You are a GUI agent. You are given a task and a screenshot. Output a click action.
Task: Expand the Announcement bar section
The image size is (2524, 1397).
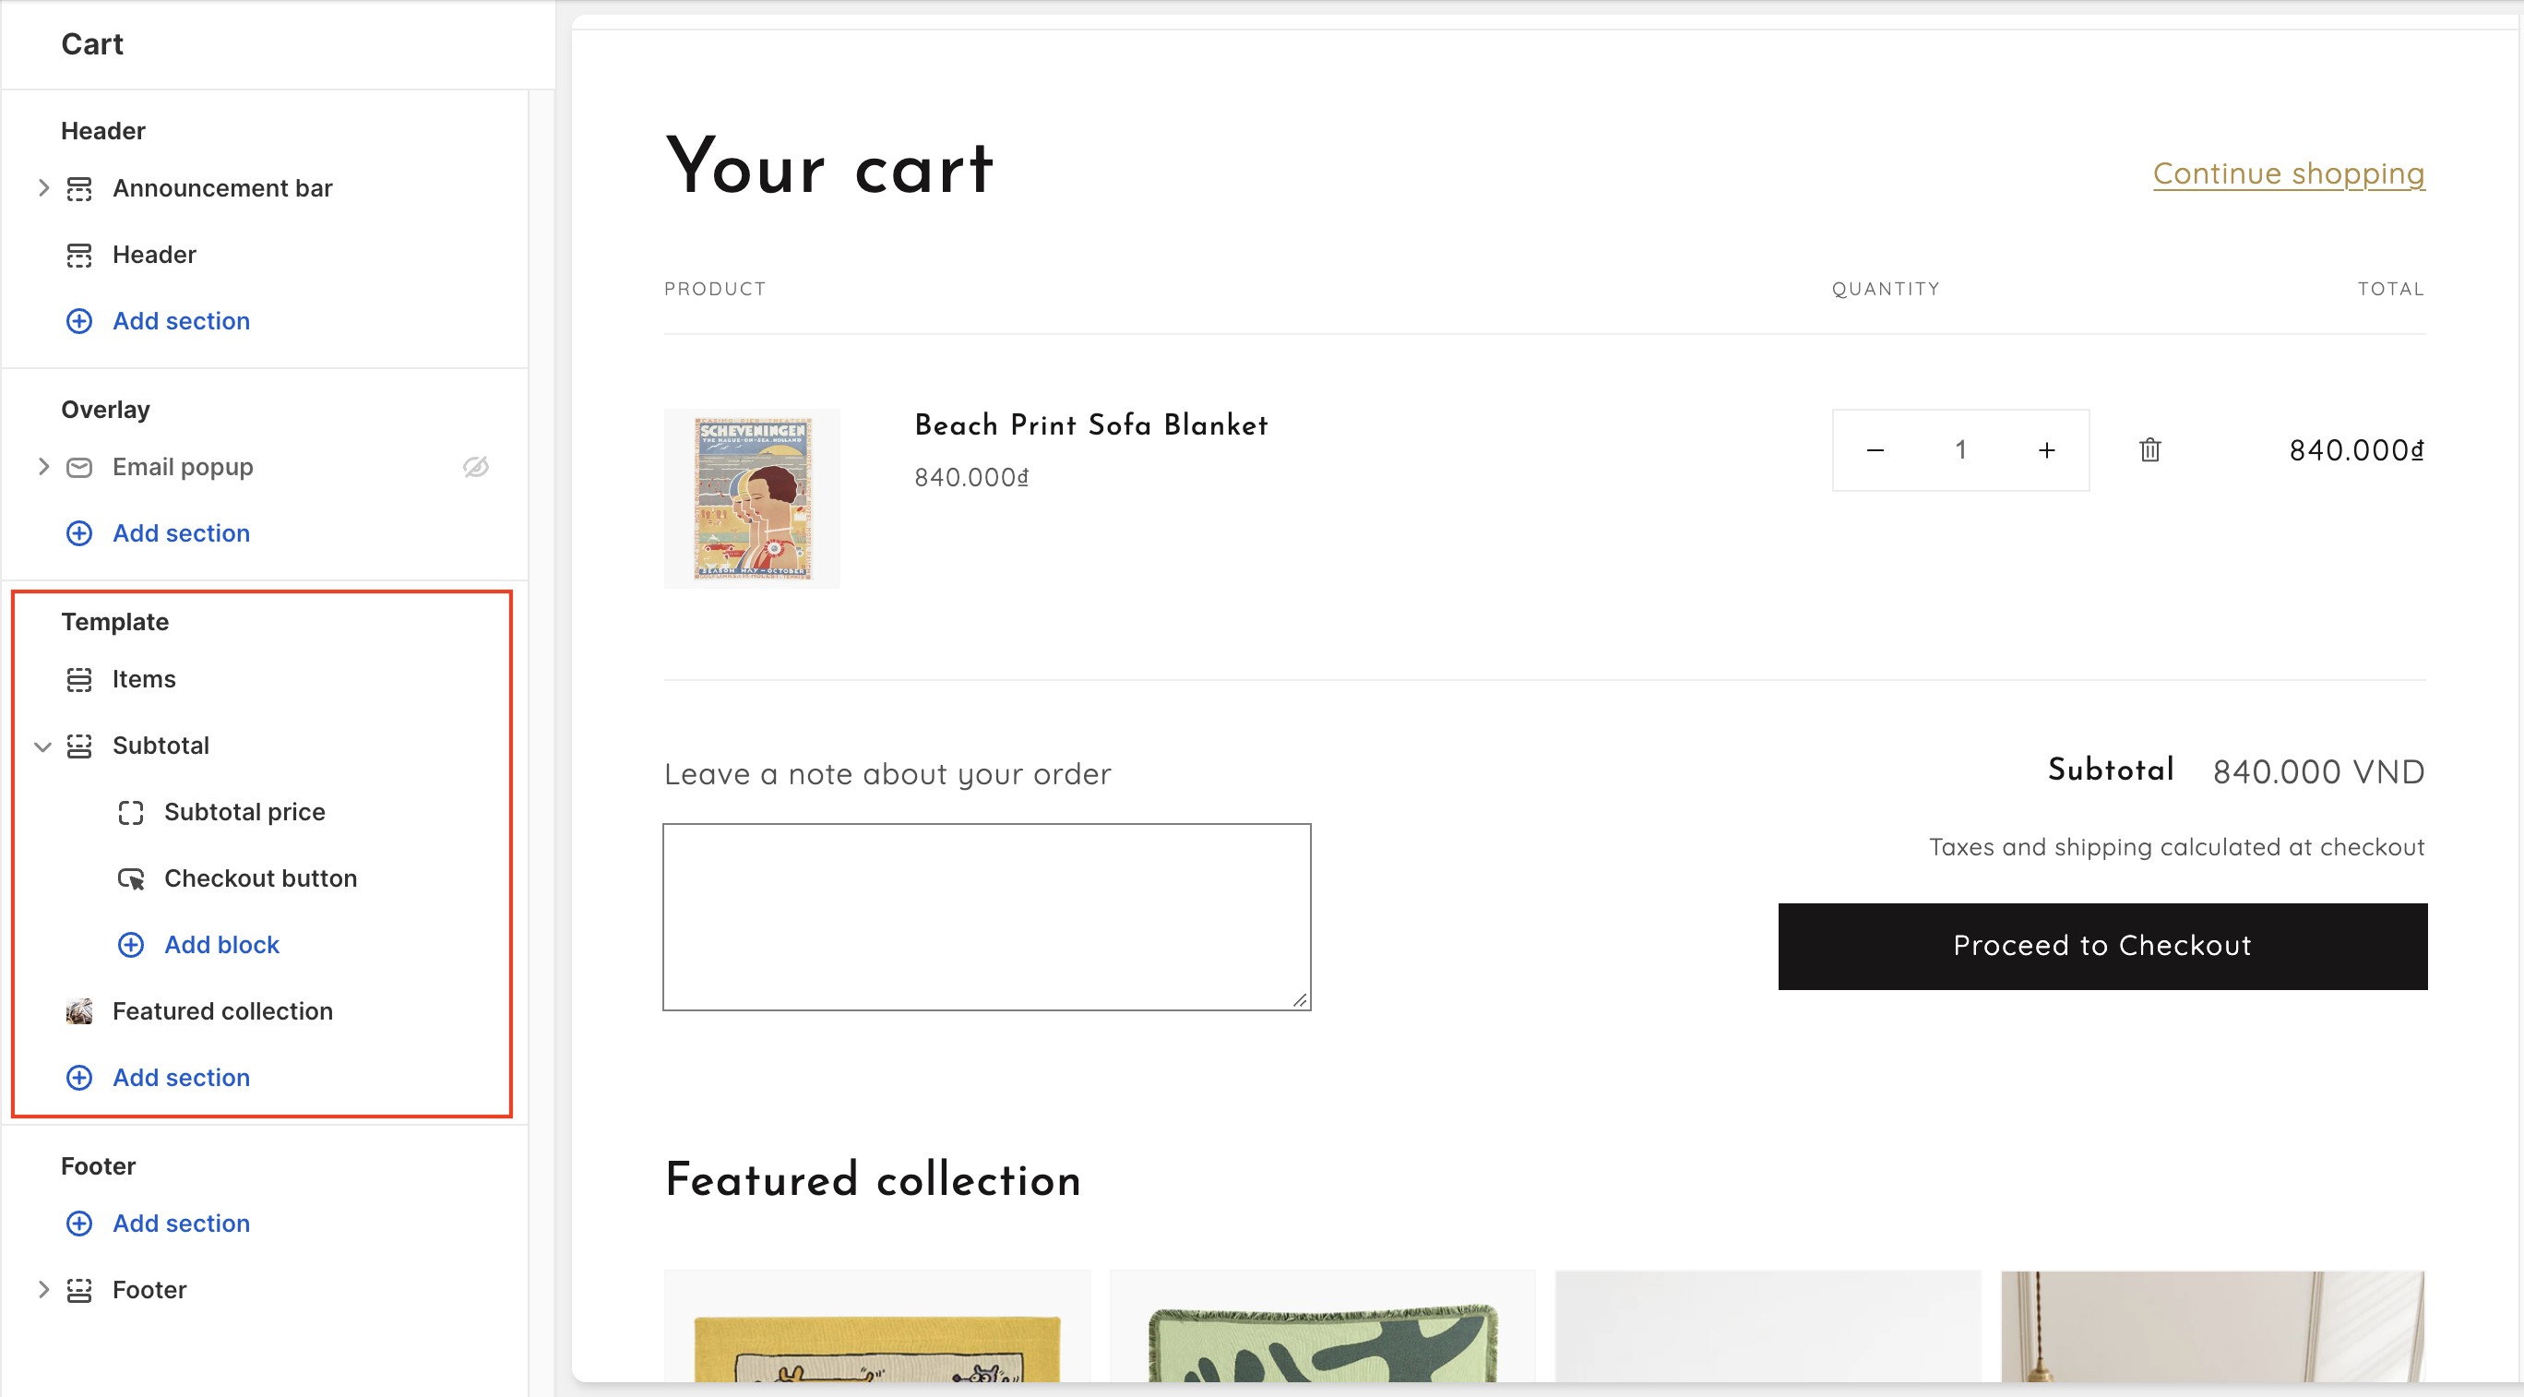pos(43,187)
